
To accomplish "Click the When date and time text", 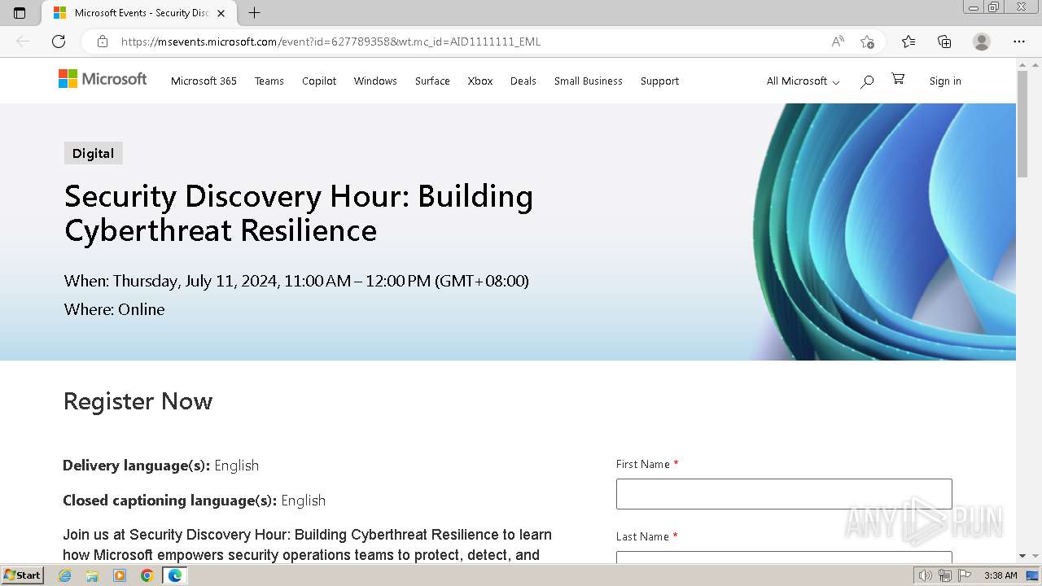I will [296, 281].
